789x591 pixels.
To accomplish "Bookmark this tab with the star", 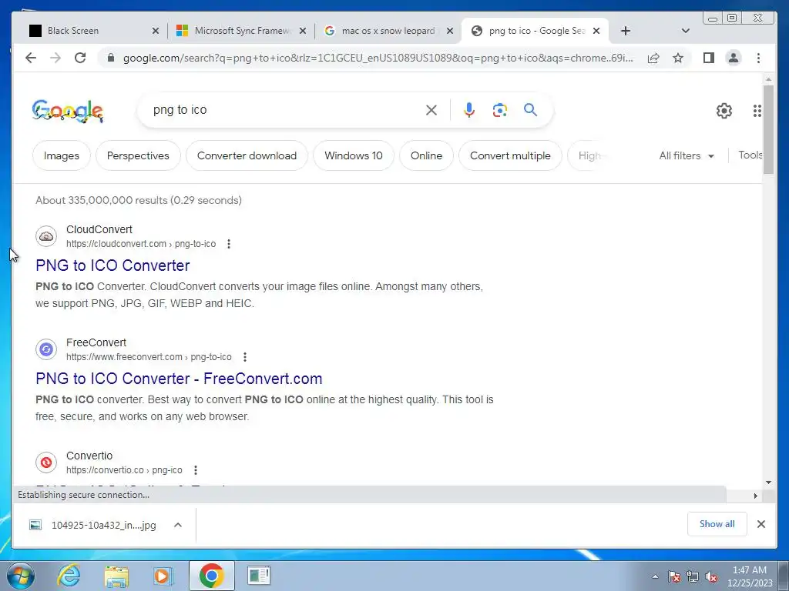I will [x=678, y=58].
